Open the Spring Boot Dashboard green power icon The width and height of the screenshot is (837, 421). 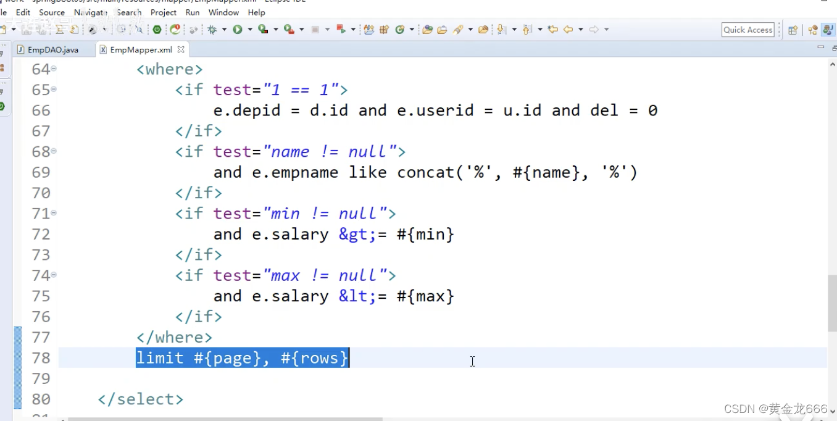pyautogui.click(x=157, y=30)
